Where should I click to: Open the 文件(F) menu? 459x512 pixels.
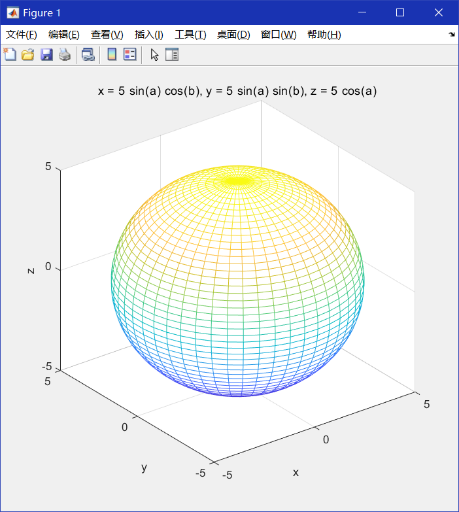pyautogui.click(x=21, y=35)
